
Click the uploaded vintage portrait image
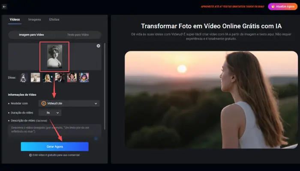click(x=54, y=56)
